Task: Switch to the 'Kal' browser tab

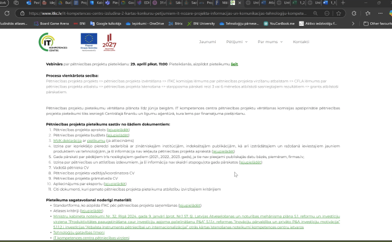Action: (96, 2)
